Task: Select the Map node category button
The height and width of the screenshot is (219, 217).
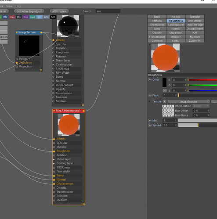Action: click(12, 17)
